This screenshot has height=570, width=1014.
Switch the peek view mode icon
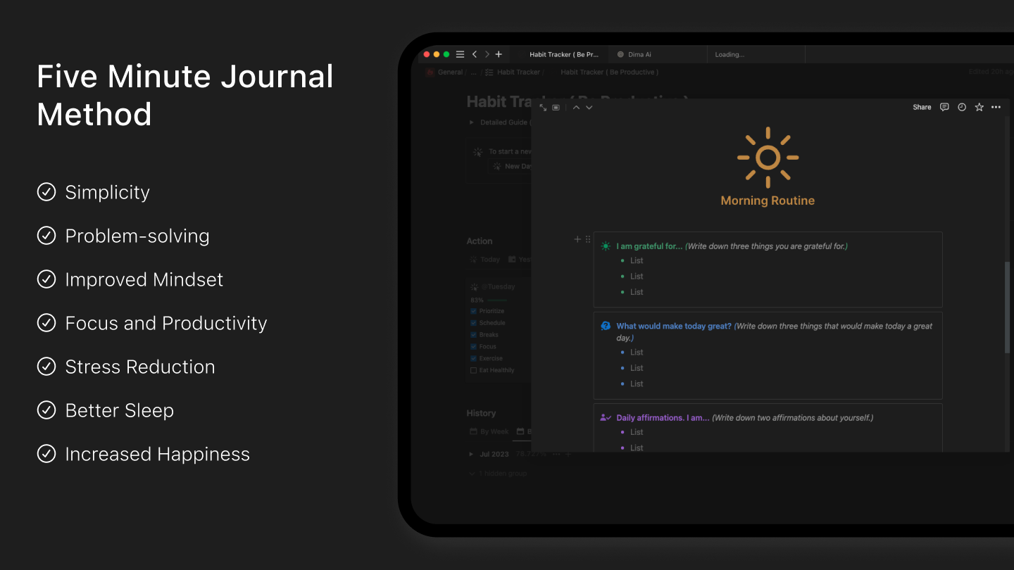click(556, 108)
